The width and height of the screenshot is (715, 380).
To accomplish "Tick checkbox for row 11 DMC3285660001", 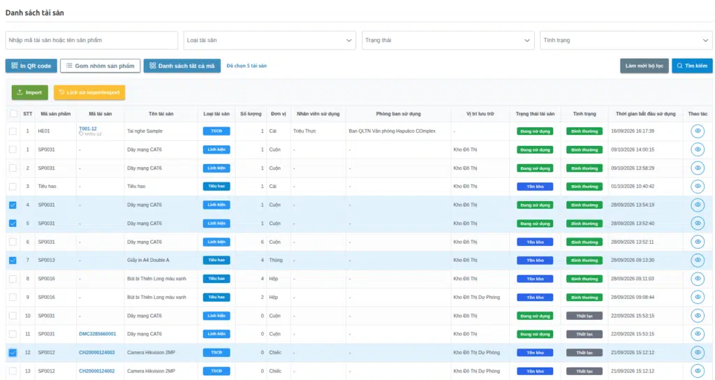I will pos(13,334).
